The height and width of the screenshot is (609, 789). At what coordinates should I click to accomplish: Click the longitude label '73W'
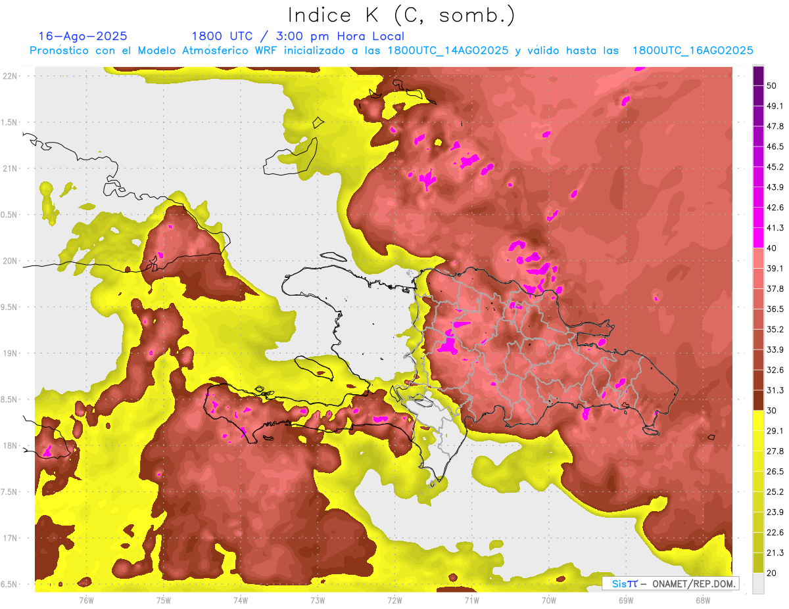[318, 600]
